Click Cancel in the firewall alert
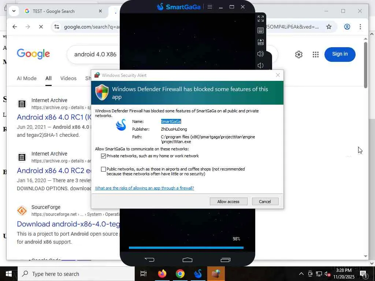Screen dimensions: 375x281 tap(265, 202)
